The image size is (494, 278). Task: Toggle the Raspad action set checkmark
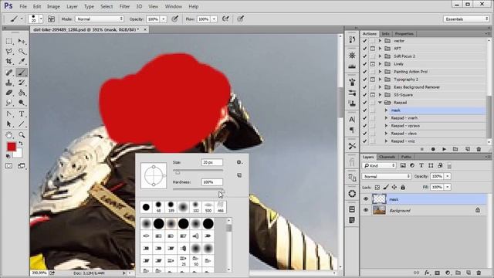(x=364, y=103)
